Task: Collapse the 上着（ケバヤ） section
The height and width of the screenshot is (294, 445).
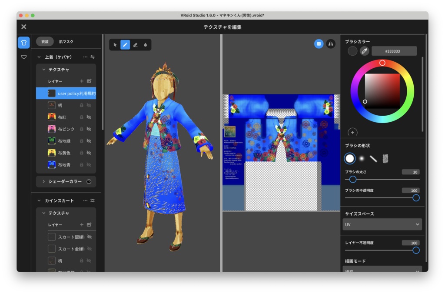Action: pyautogui.click(x=39, y=57)
